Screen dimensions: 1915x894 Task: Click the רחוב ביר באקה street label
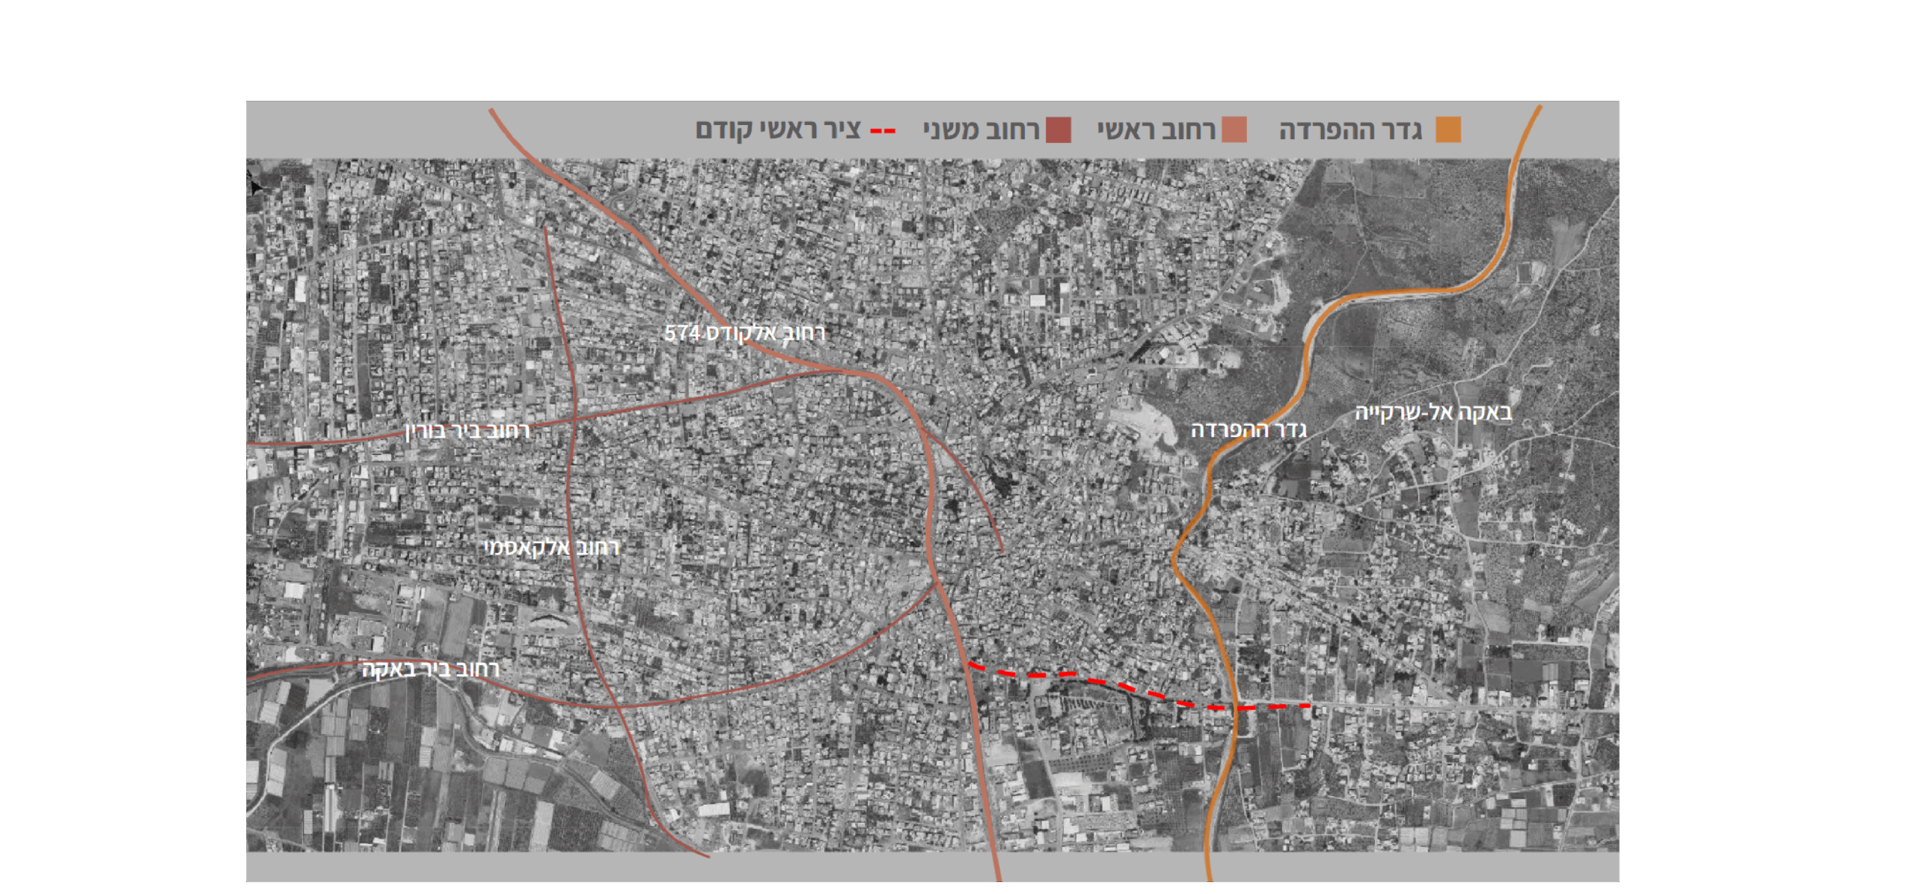(x=430, y=669)
